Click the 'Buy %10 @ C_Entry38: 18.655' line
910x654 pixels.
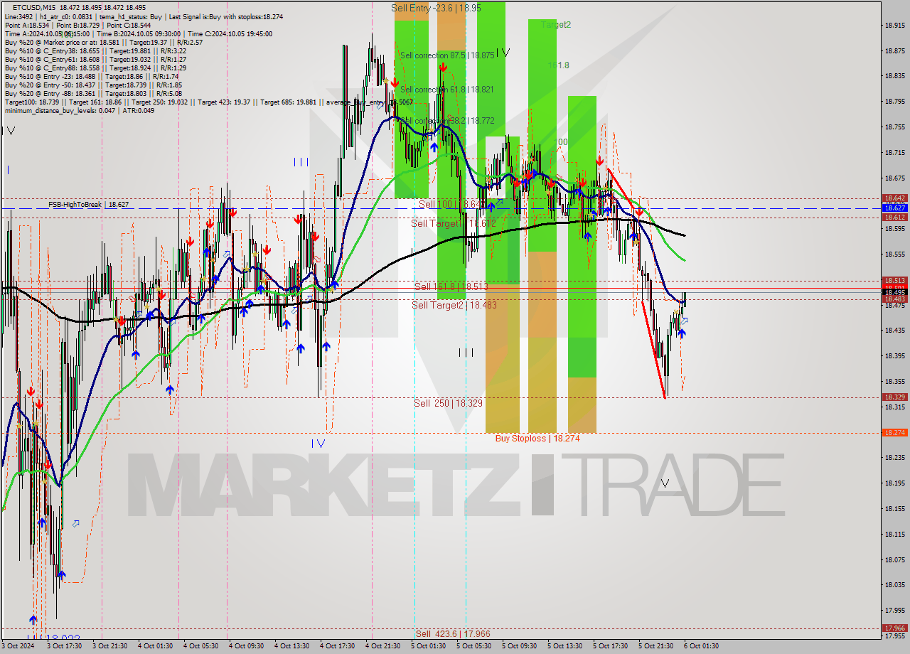tap(95, 50)
